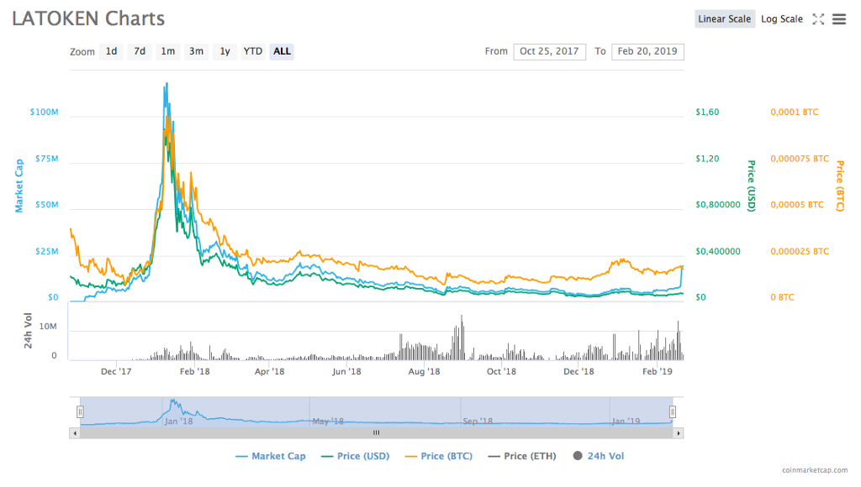This screenshot has width=861, height=487.
Task: Toggle Price (USD) series in legend
Action: 356,456
